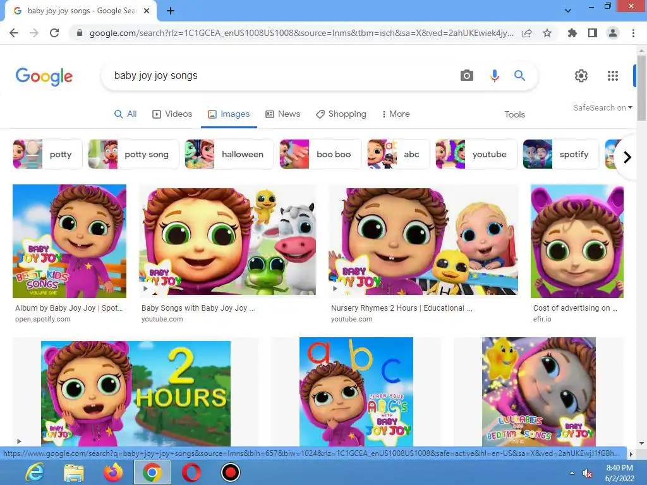
Task: Open tab search dropdown in title bar
Action: [x=568, y=11]
